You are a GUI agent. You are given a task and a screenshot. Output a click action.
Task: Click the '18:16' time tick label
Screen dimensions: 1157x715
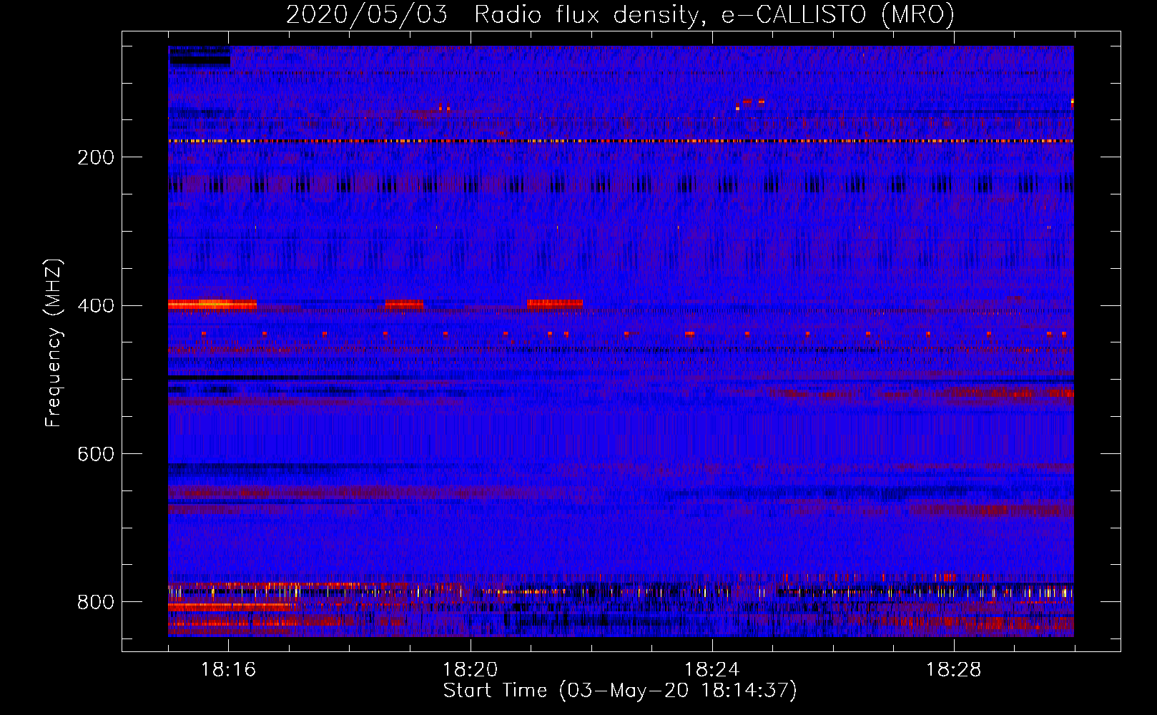pyautogui.click(x=228, y=670)
